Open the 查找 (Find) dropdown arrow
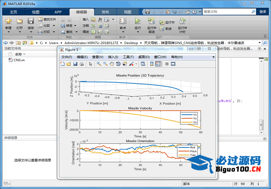 pos(77,32)
